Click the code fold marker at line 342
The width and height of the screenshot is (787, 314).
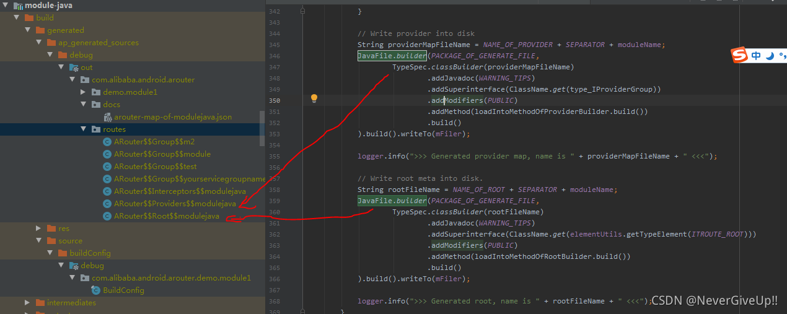(x=302, y=12)
